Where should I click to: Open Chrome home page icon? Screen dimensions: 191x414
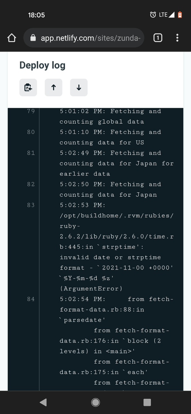coord(11,38)
